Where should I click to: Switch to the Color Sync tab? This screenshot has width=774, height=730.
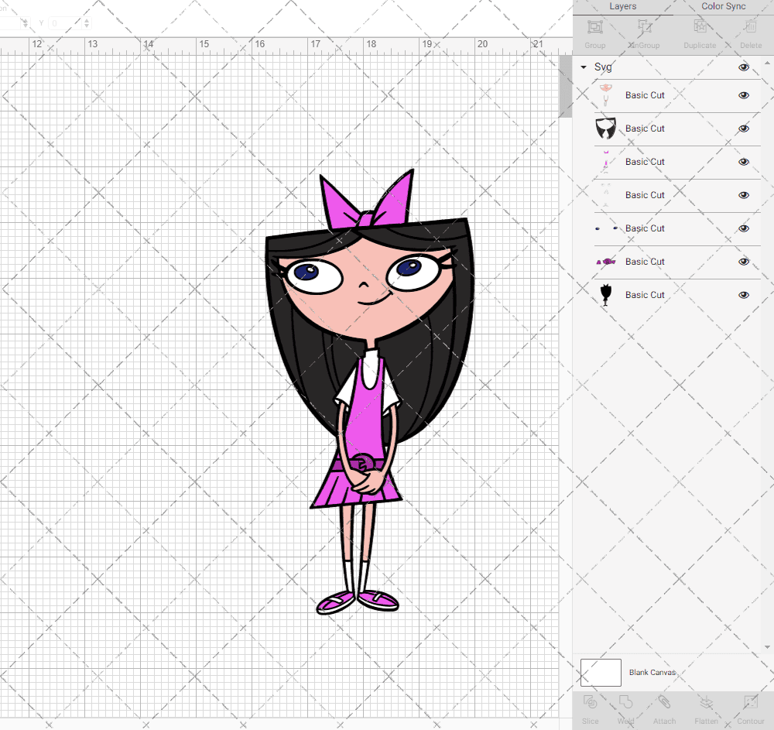723,6
